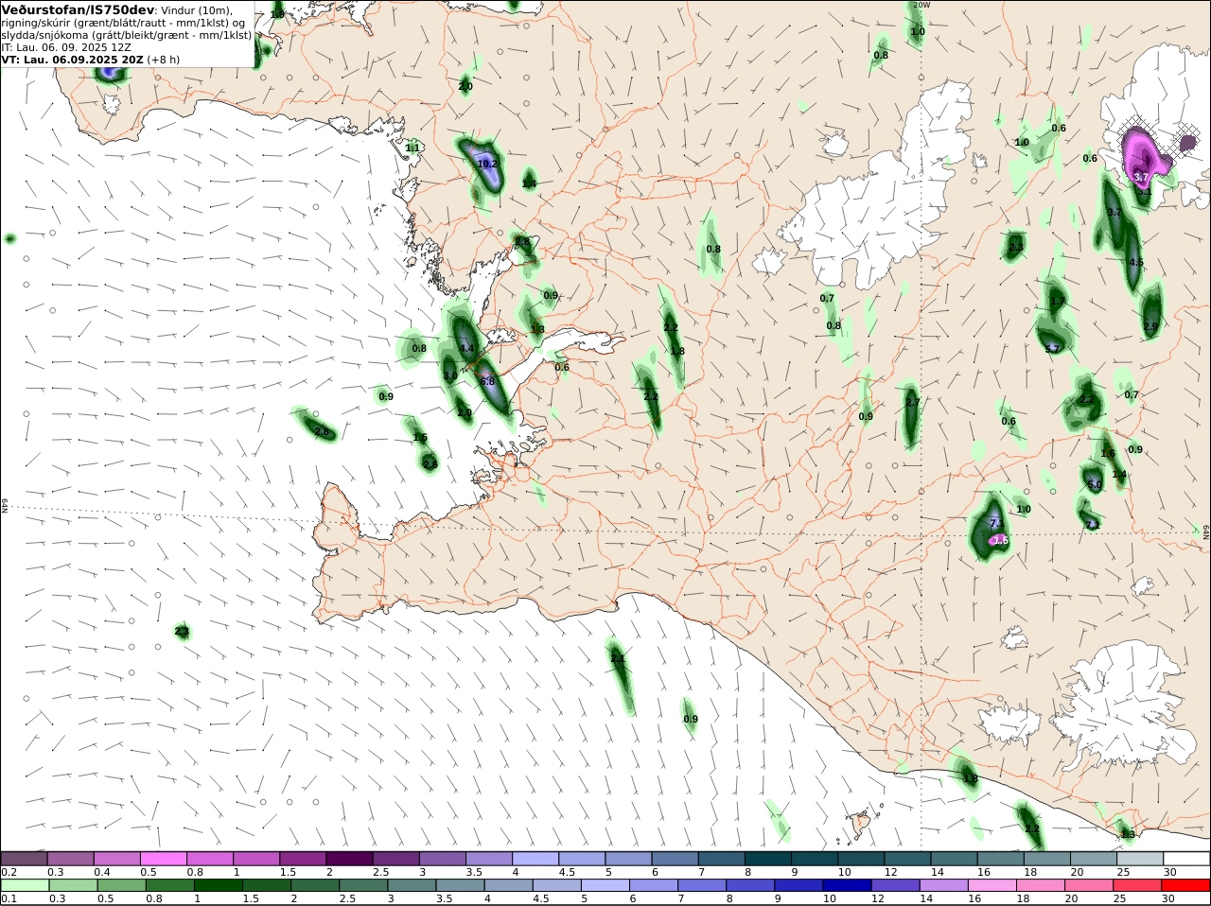Screen dimensions: 1211x906
Task: Pick the snow legend swatch starting at 8
Action: pos(768,859)
